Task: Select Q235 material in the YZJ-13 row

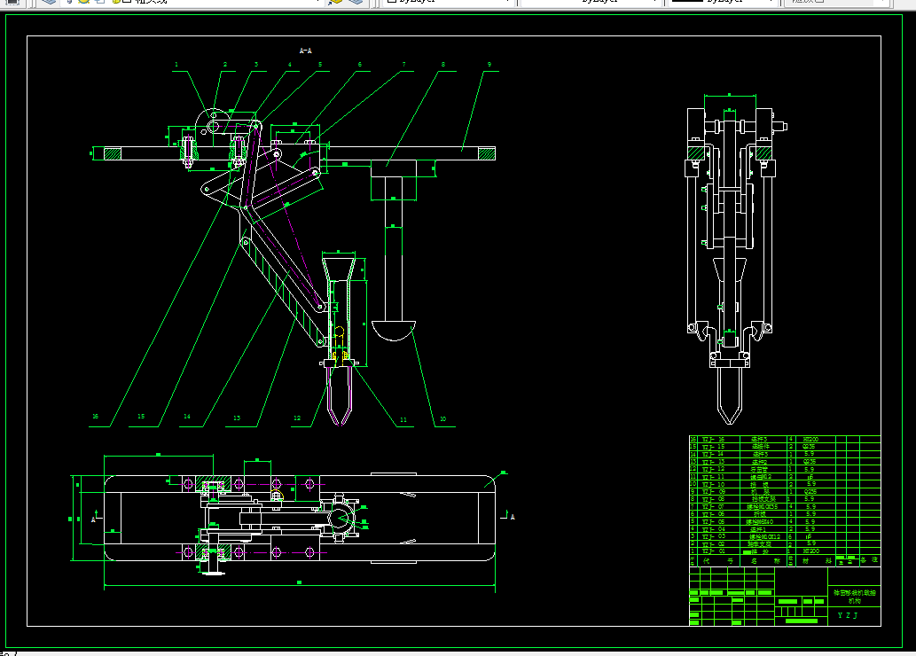Action: [x=809, y=462]
